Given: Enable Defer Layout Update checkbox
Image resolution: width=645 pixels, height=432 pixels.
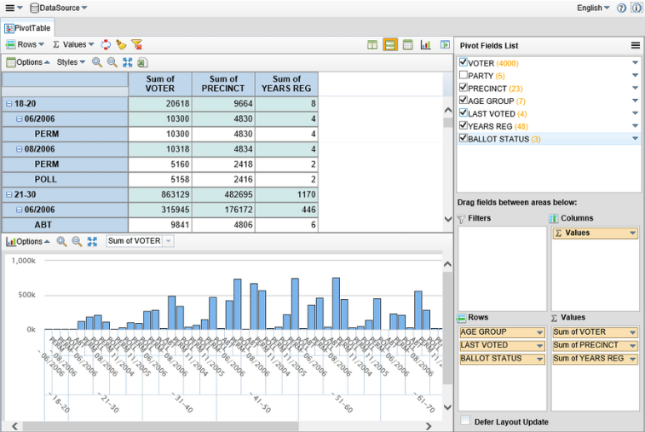Looking at the screenshot, I should [x=464, y=421].
